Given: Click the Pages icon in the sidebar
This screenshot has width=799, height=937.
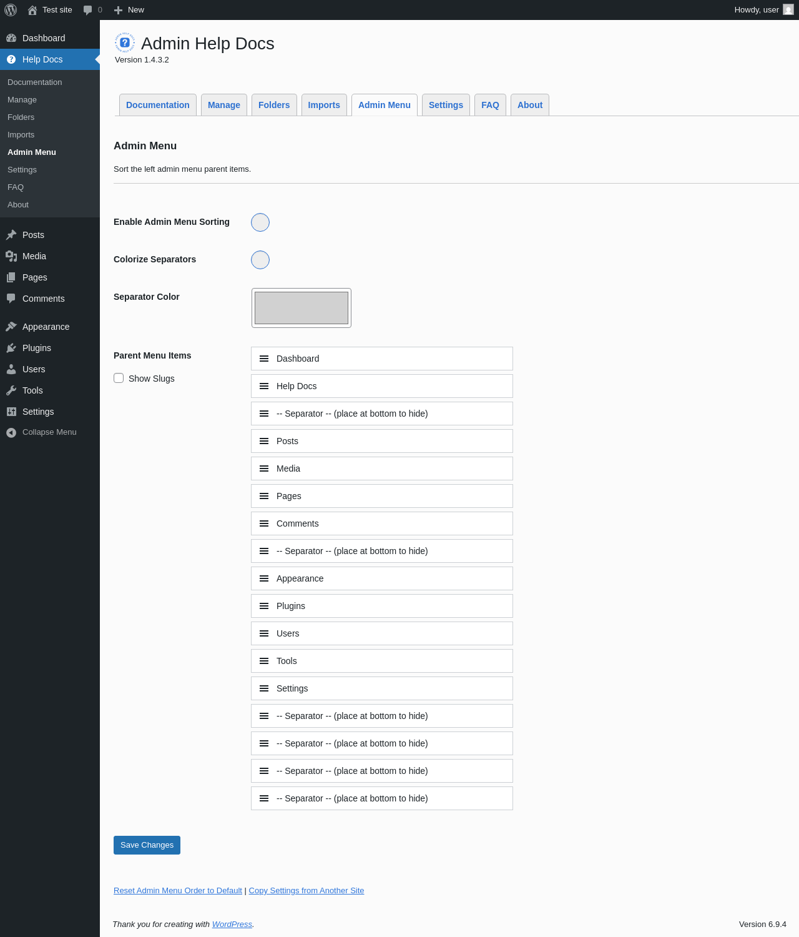Looking at the screenshot, I should tap(11, 277).
